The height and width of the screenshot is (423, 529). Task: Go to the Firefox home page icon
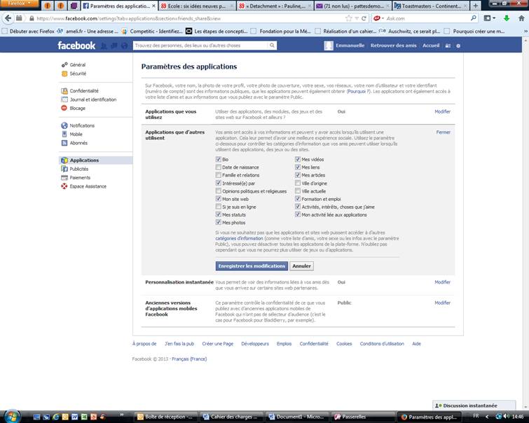(x=521, y=18)
